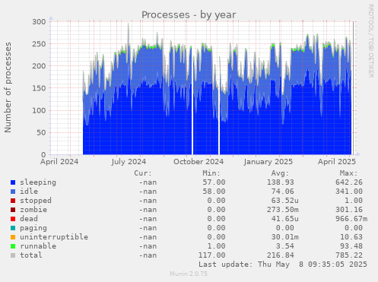Select sleeping maximum value 642.26
378x282 pixels.
point(349,182)
